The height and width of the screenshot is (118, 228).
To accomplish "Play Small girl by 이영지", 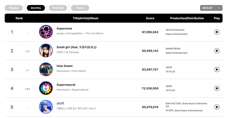I will click(217, 51).
